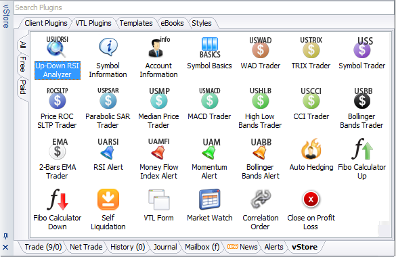396x257 pixels.
Task: Click the Bollinger Bands Alert icon
Action: (261, 149)
